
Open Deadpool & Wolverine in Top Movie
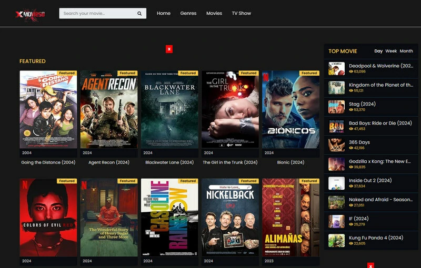pos(381,66)
